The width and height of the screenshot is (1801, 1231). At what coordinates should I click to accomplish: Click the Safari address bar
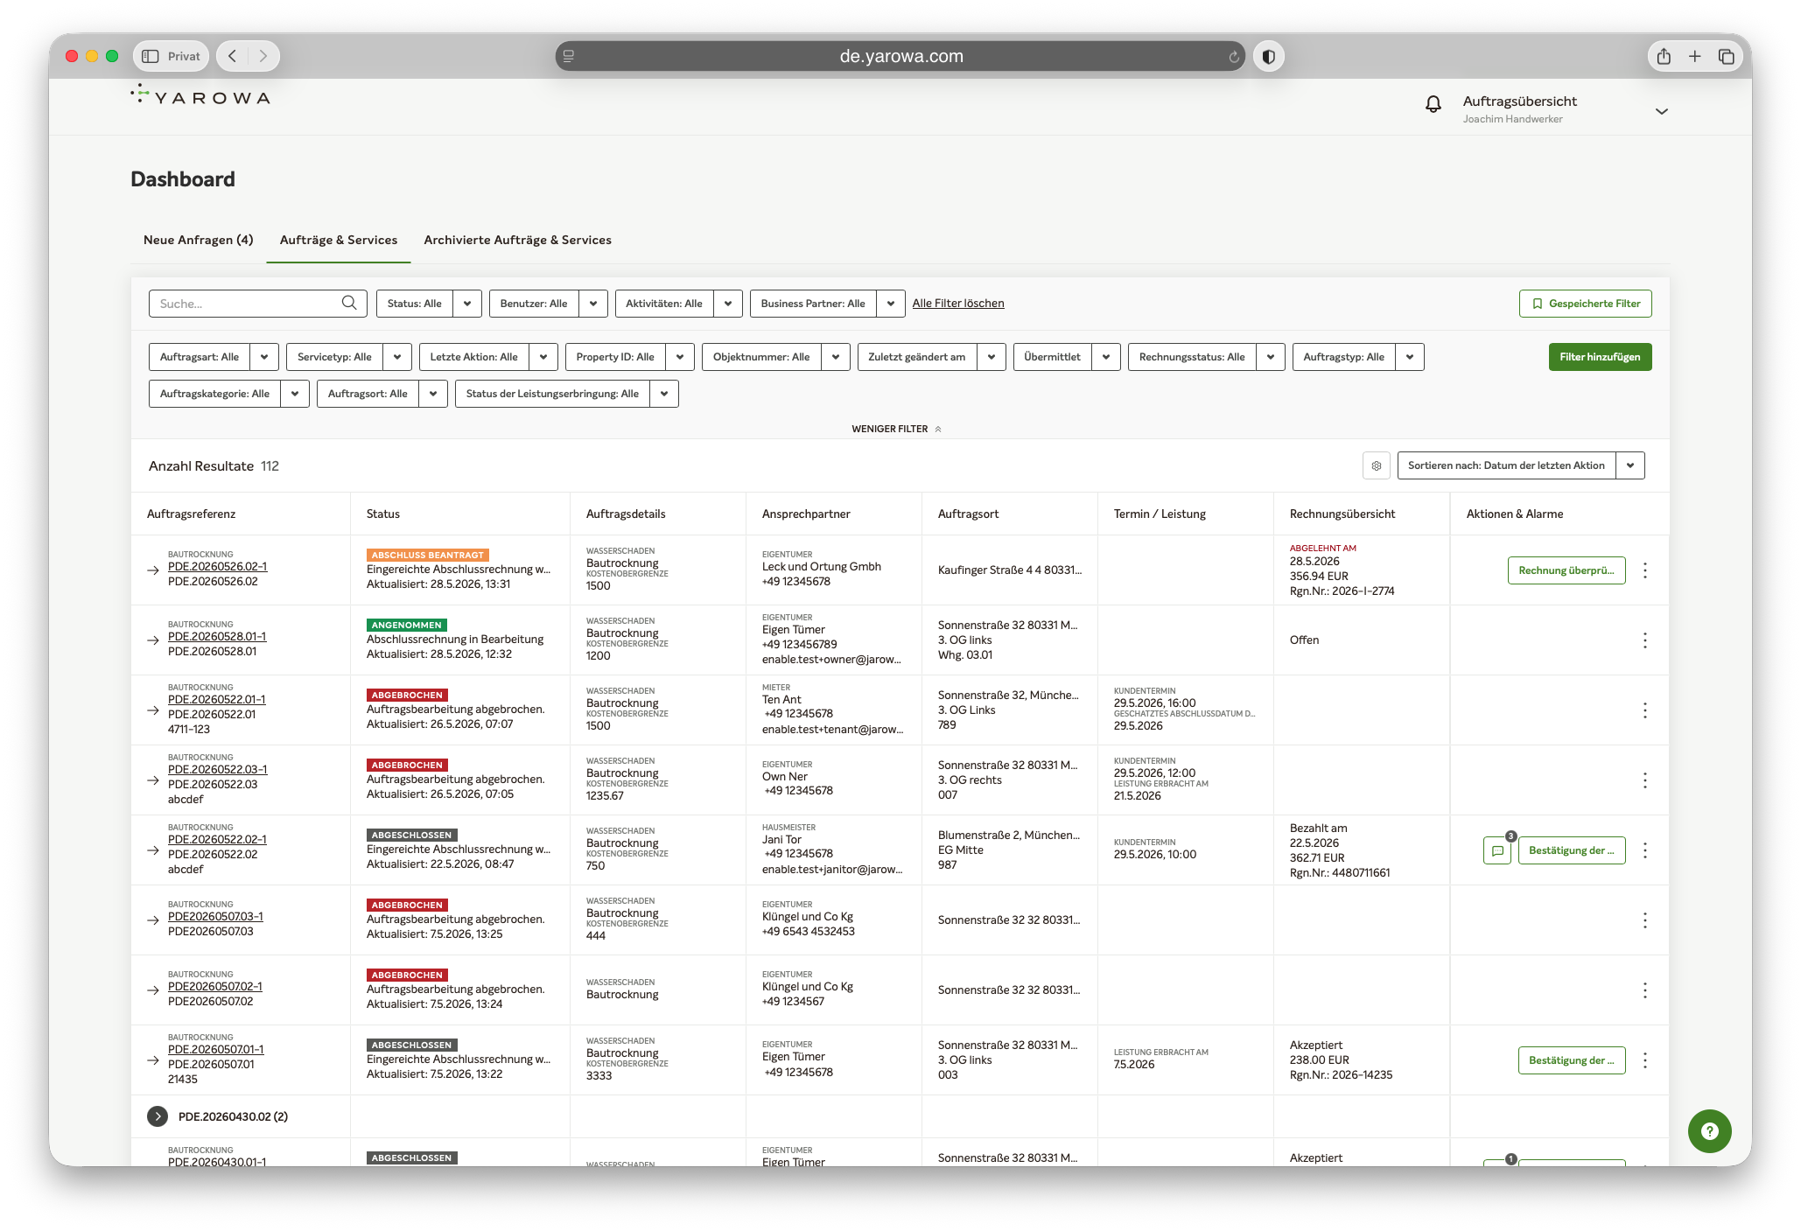click(900, 56)
